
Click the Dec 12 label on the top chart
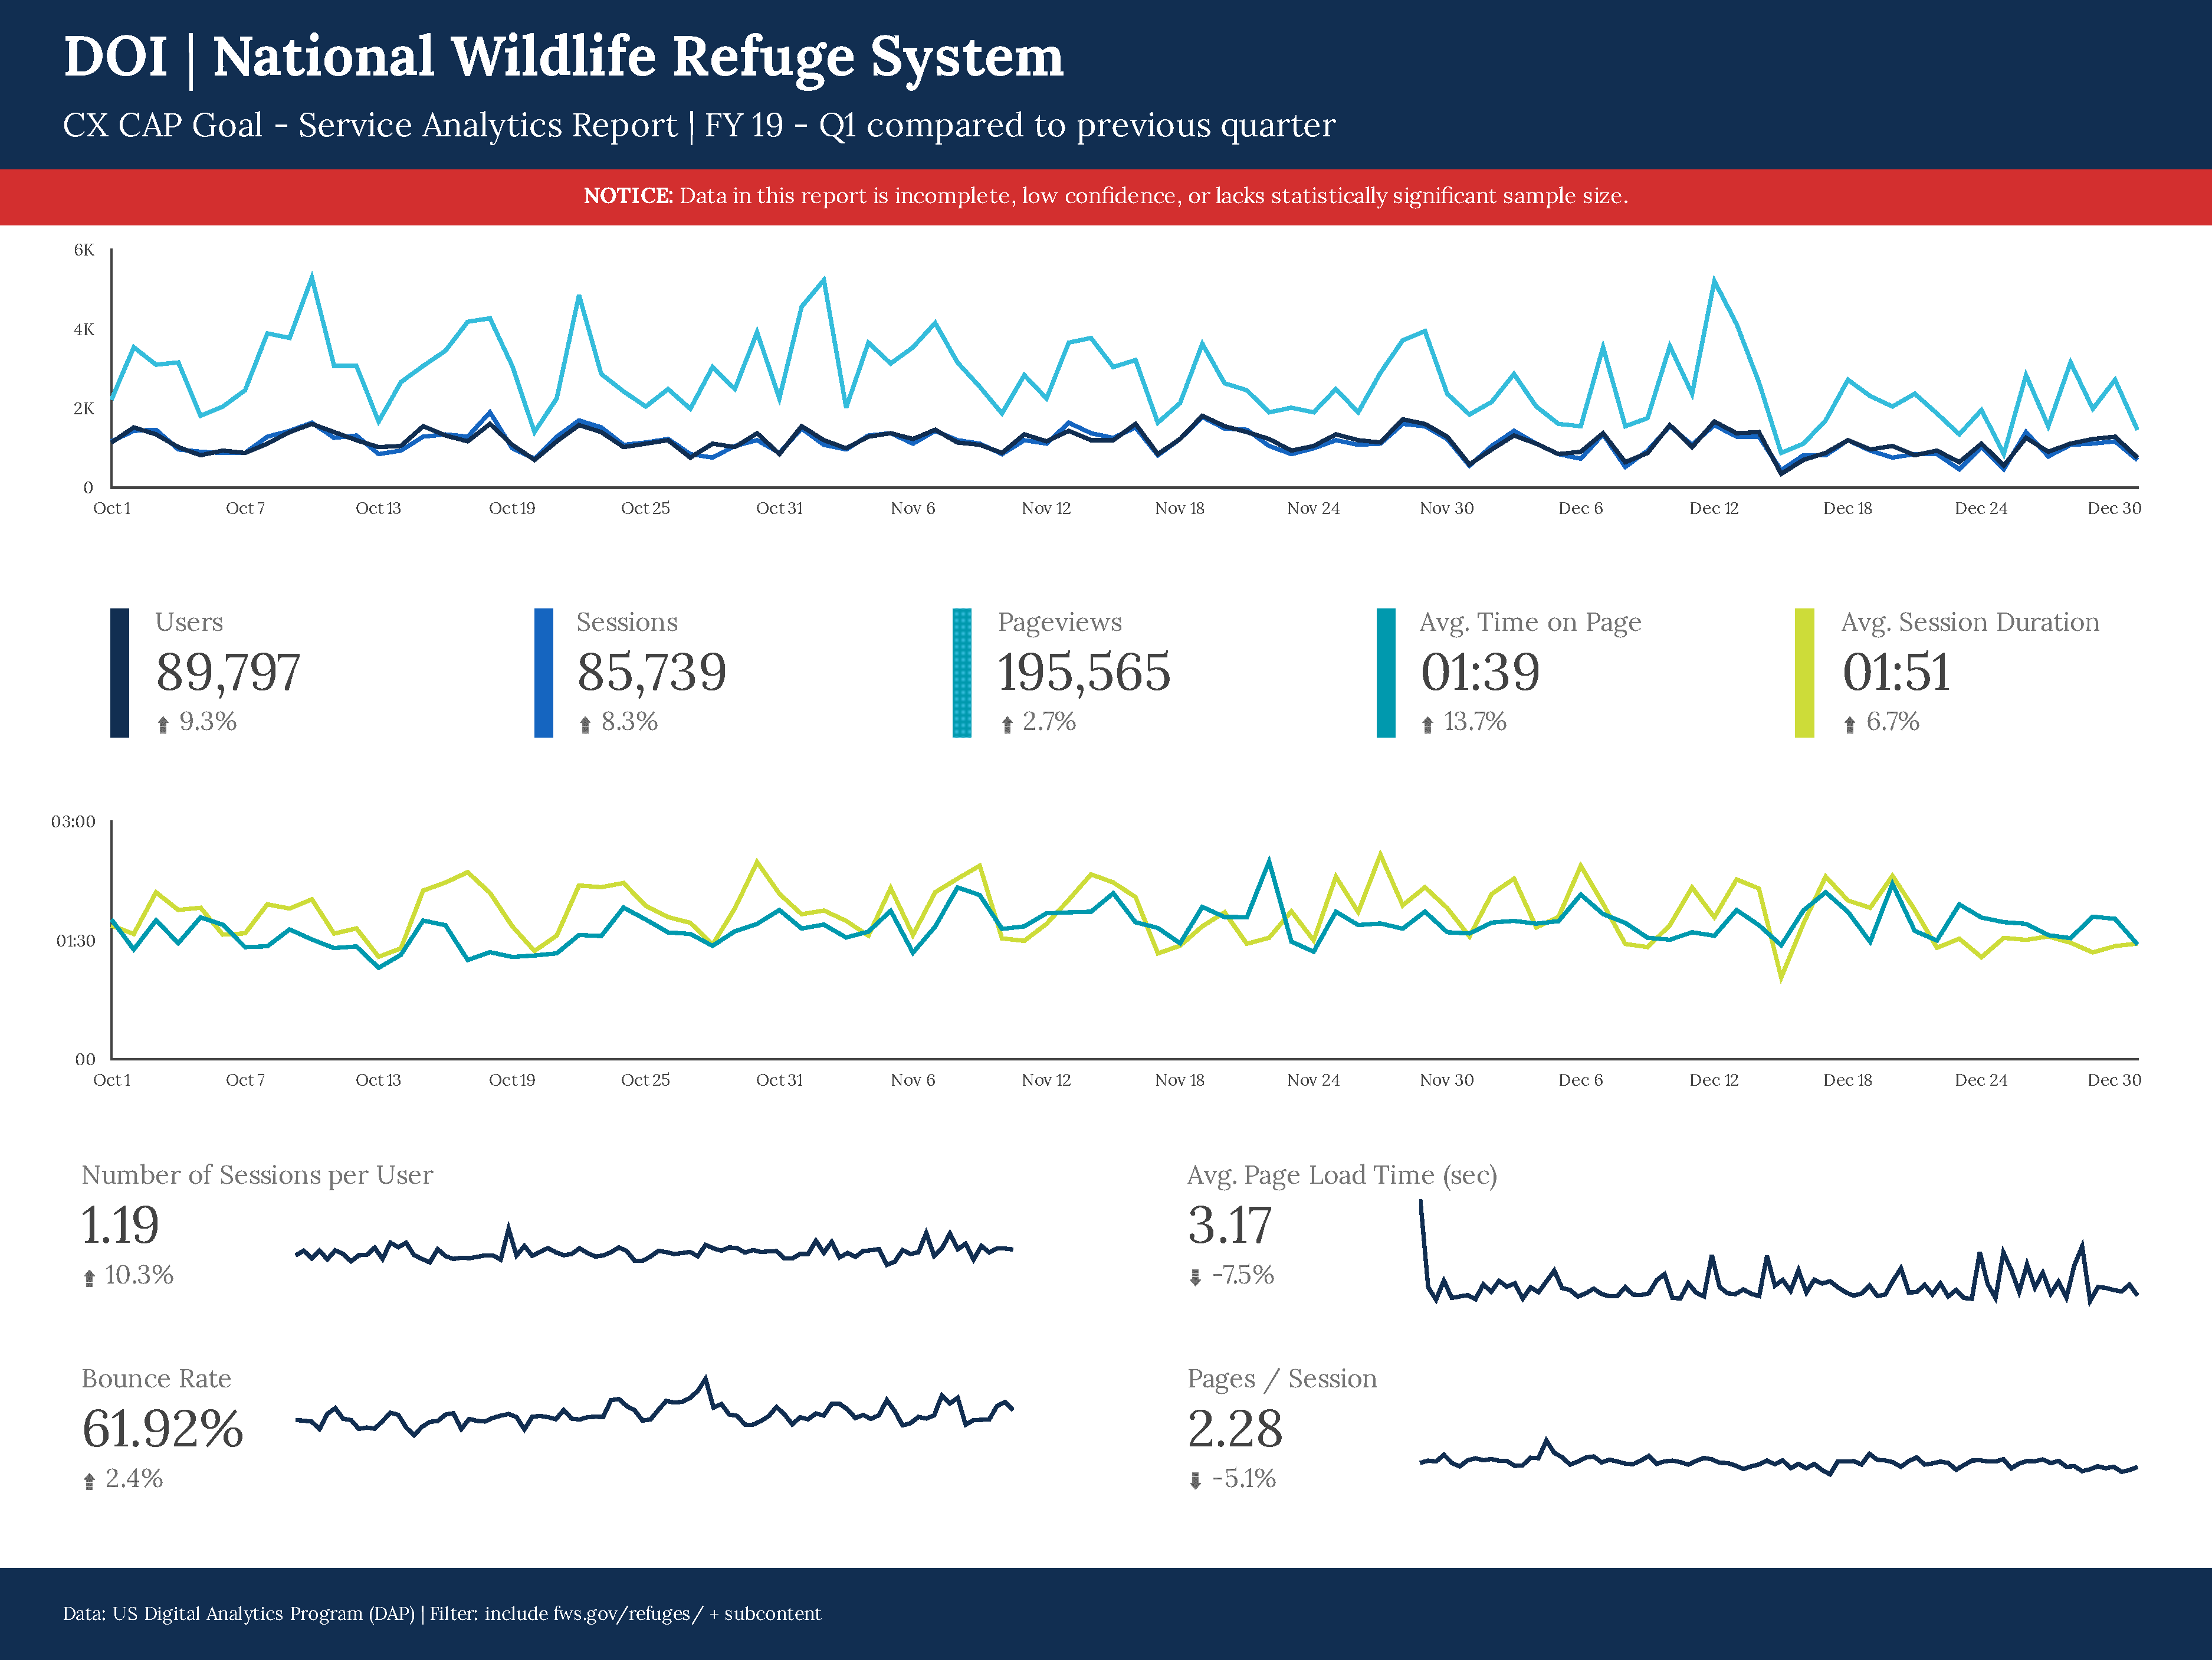(1714, 508)
